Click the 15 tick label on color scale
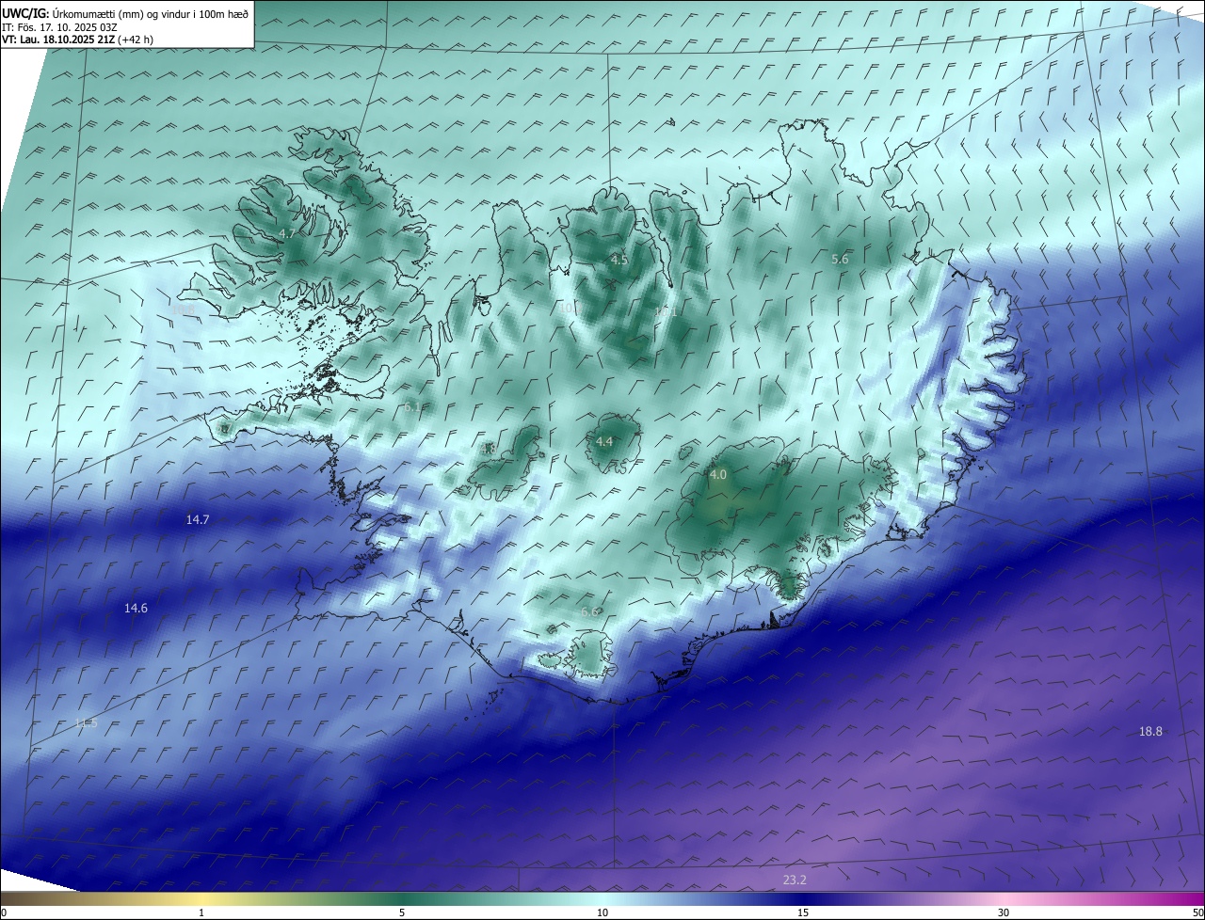The image size is (1205, 920). tap(803, 912)
